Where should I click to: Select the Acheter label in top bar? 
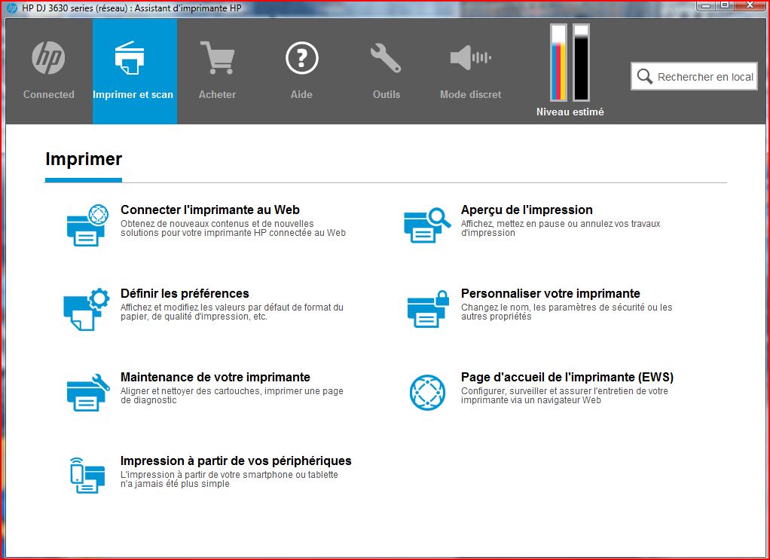click(217, 94)
